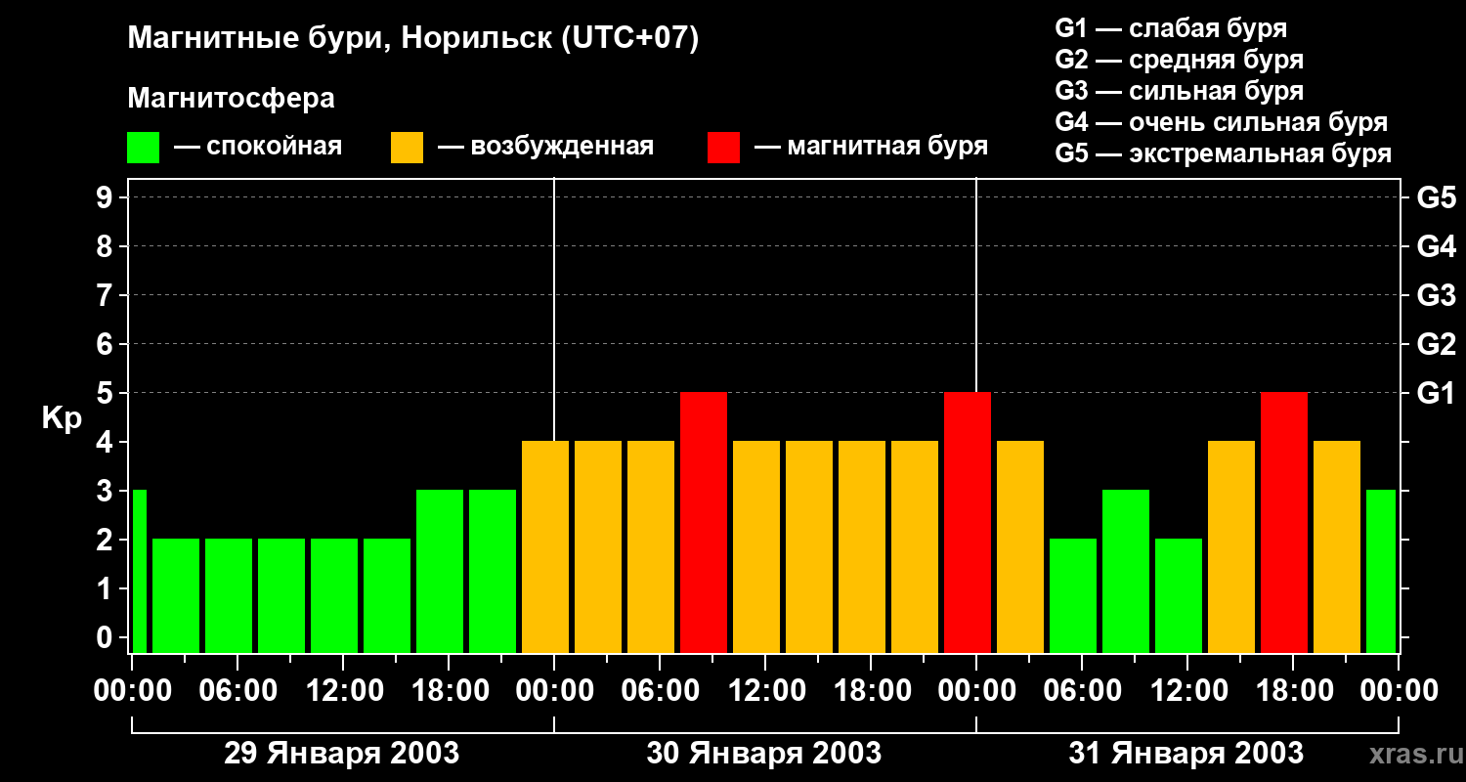Click the yellow Kp 4 bar after 12:00 on 30 January

point(809,547)
